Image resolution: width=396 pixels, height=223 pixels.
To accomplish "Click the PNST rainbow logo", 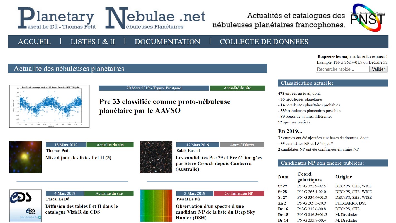I will (x=368, y=18).
